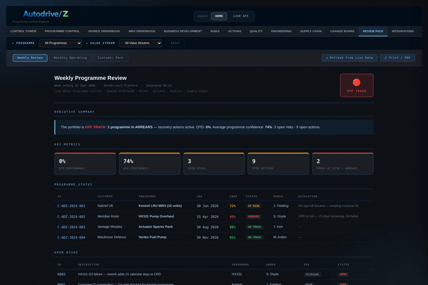
Task: Click the 72% confidence value
Action: tap(233, 206)
